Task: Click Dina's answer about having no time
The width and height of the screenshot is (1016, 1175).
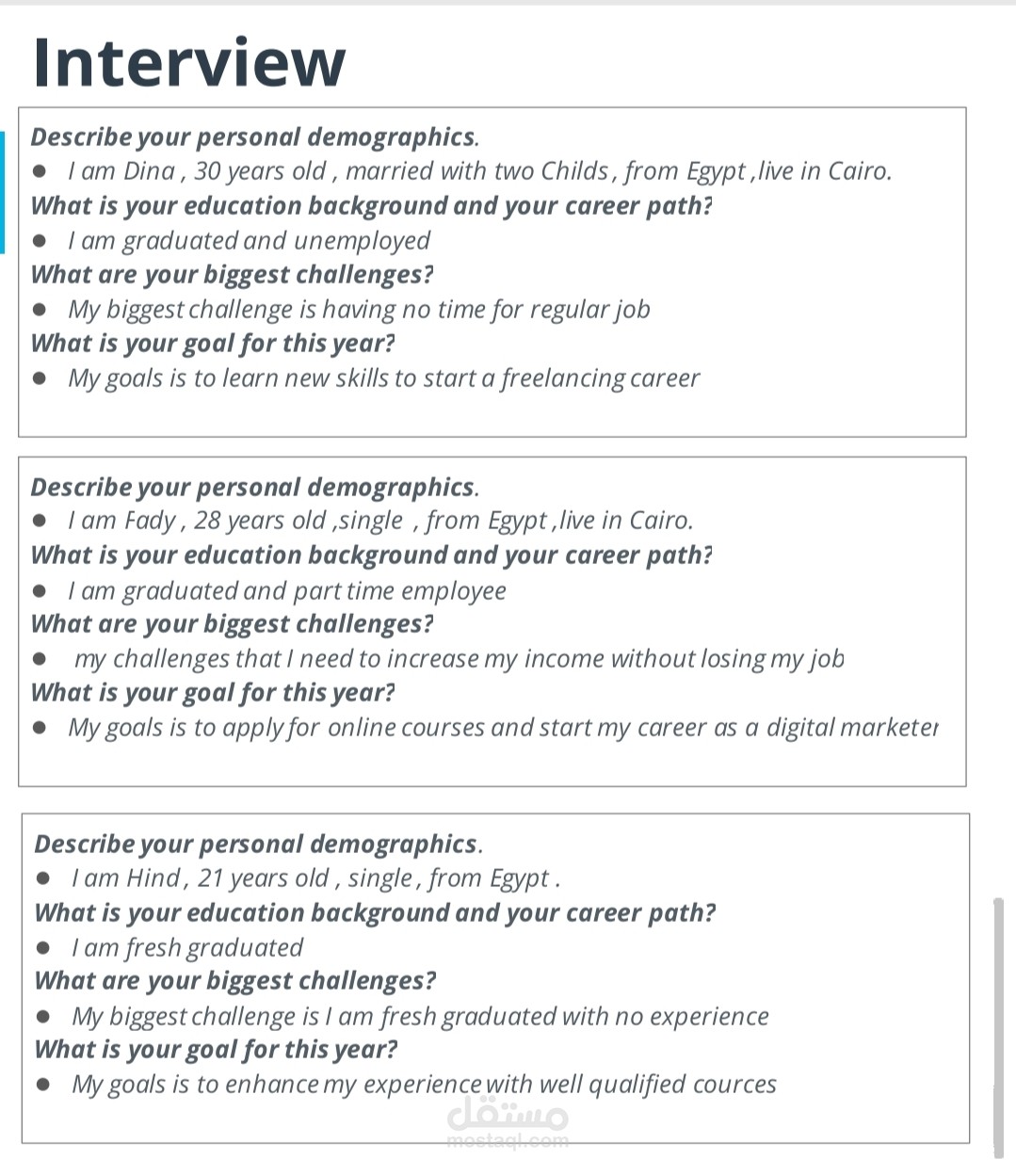Action: tap(358, 310)
